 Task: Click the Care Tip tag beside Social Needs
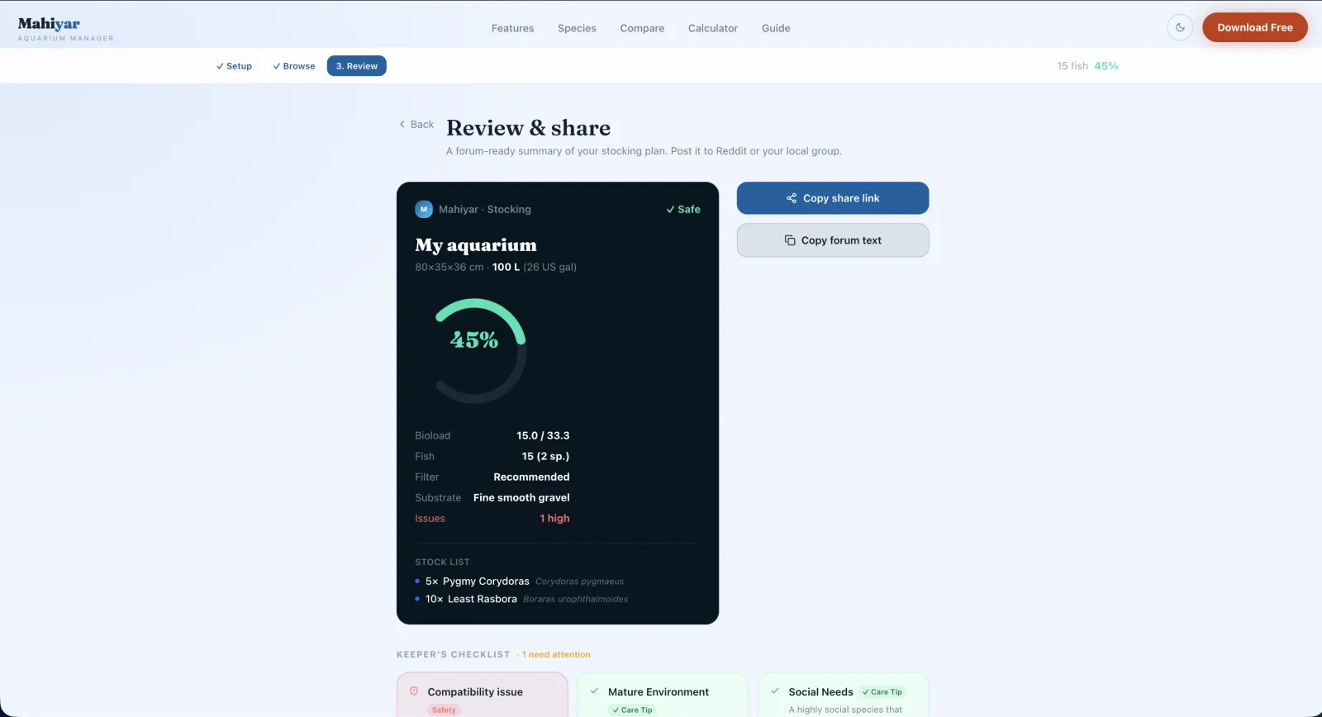click(882, 692)
